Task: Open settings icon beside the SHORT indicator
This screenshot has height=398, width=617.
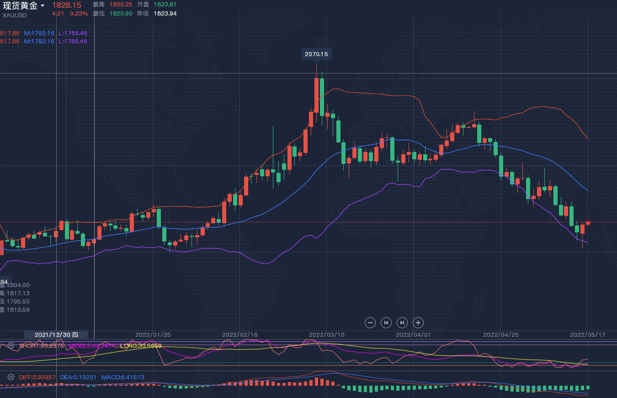Action: pyautogui.click(x=11, y=346)
